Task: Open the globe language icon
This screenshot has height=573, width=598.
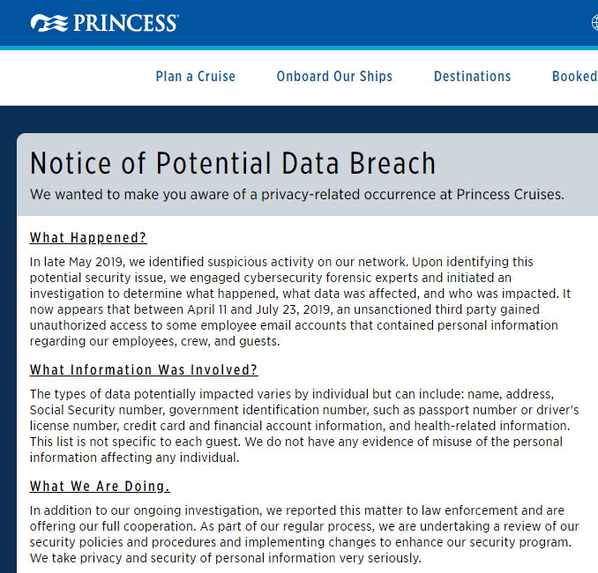Action: (595, 22)
